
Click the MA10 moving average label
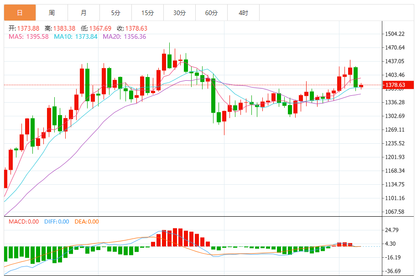76,36
